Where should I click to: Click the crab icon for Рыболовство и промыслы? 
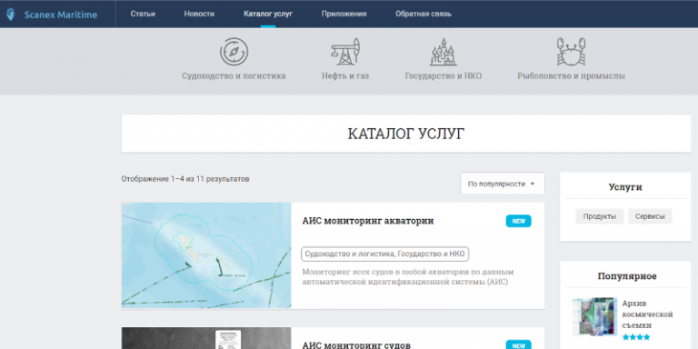[x=571, y=52]
